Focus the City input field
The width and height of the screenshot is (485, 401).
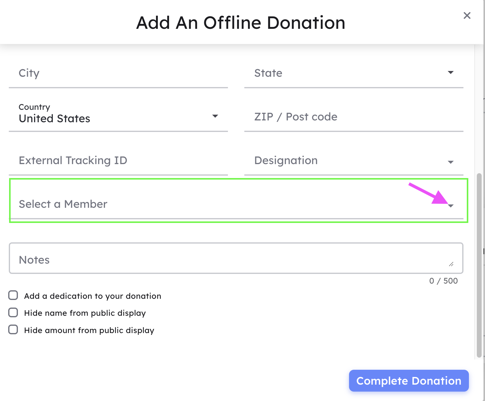(118, 73)
